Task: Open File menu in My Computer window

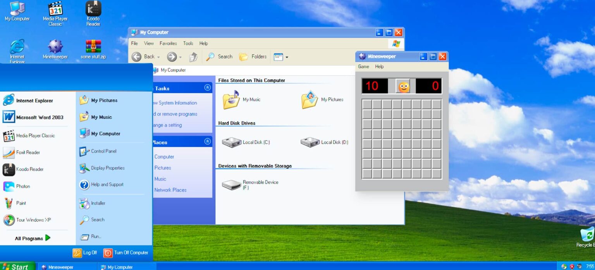Action: coord(134,43)
